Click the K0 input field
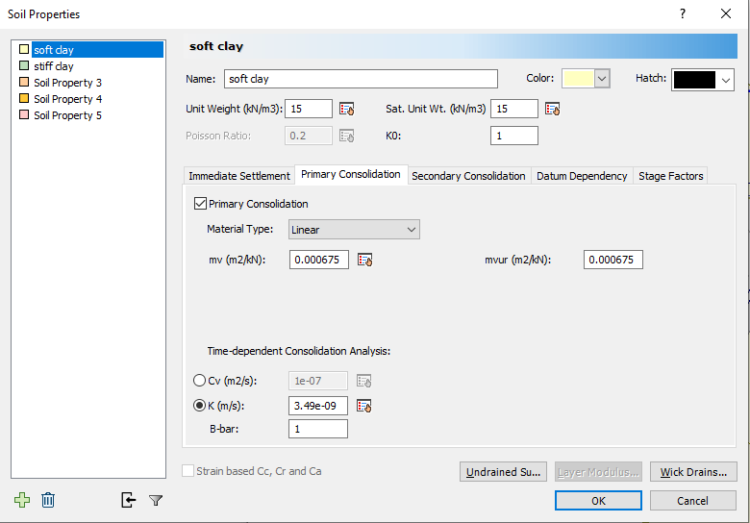Viewport: 750px width, 523px height. click(x=514, y=136)
